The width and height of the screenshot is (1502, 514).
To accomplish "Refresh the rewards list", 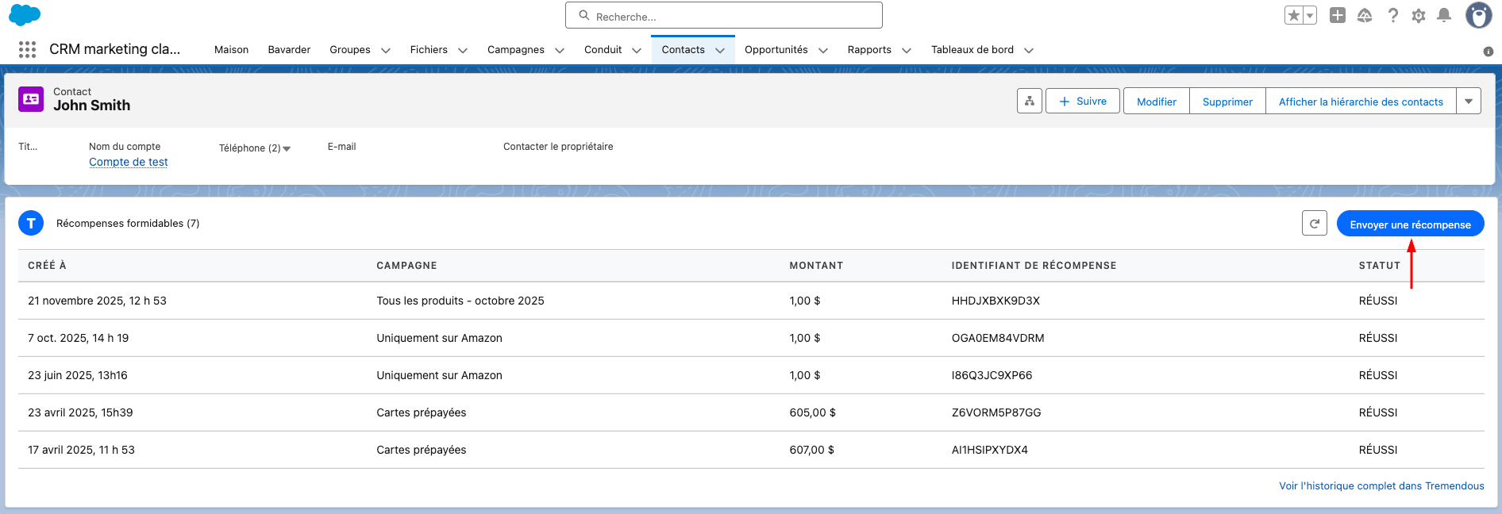I will 1315,224.
